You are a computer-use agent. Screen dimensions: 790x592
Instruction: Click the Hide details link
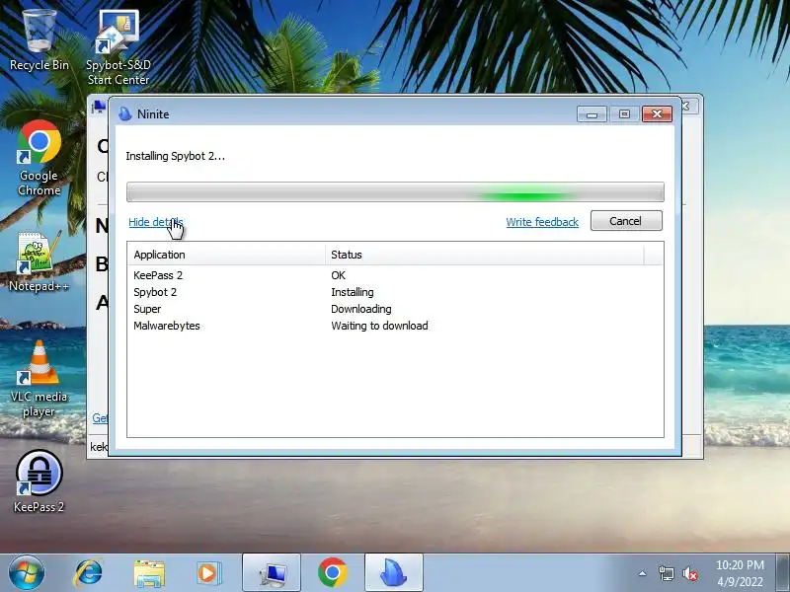pyautogui.click(x=156, y=222)
